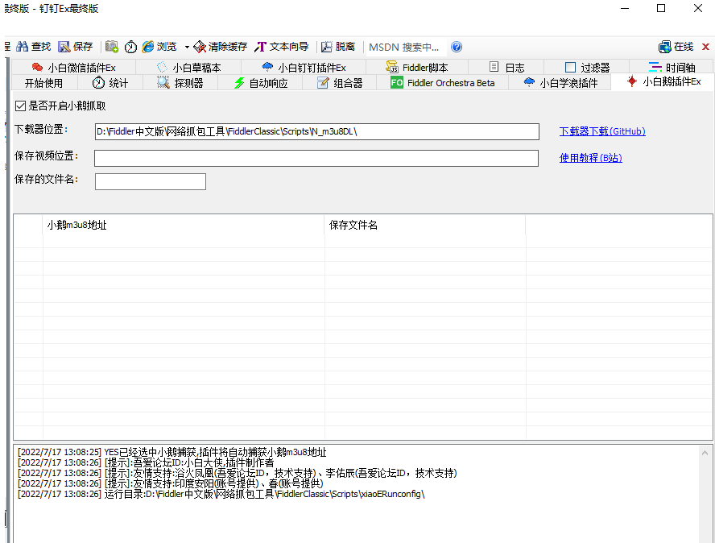
Task: Click the MSDN search field
Action: (405, 47)
